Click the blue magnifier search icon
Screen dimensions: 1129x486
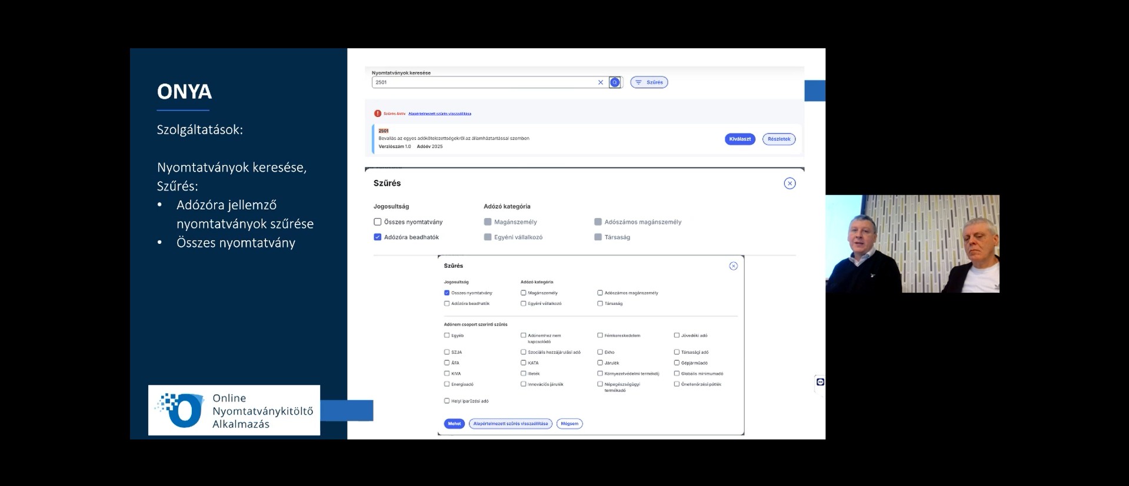pos(615,82)
